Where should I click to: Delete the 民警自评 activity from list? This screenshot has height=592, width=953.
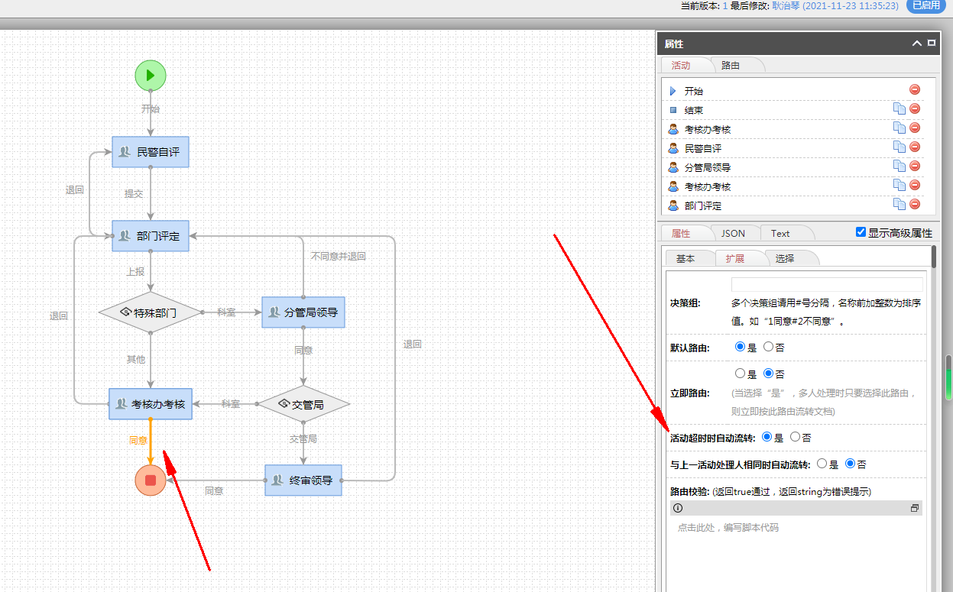click(x=915, y=147)
